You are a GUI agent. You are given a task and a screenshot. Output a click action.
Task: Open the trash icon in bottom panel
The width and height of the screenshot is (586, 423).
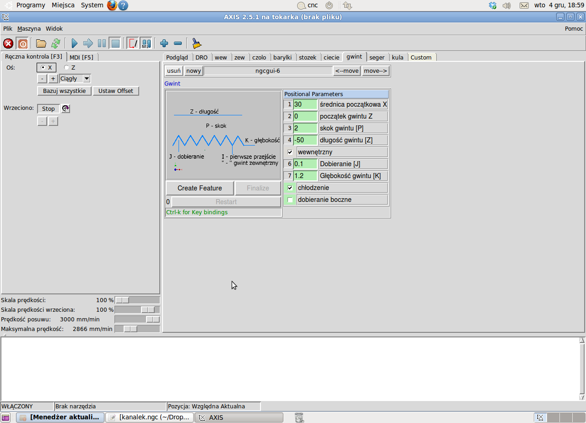[299, 417]
